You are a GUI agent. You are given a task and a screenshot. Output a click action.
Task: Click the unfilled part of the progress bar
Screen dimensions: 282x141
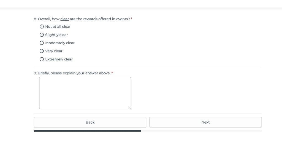pyautogui.click(x=201, y=131)
